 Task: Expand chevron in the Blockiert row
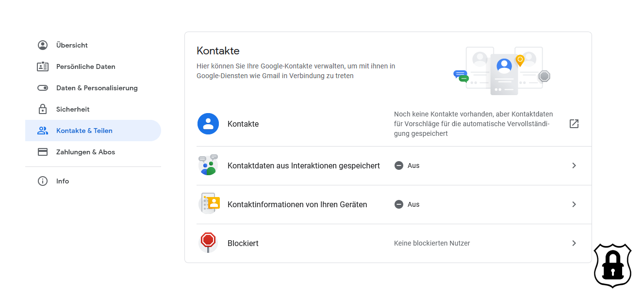(x=574, y=243)
